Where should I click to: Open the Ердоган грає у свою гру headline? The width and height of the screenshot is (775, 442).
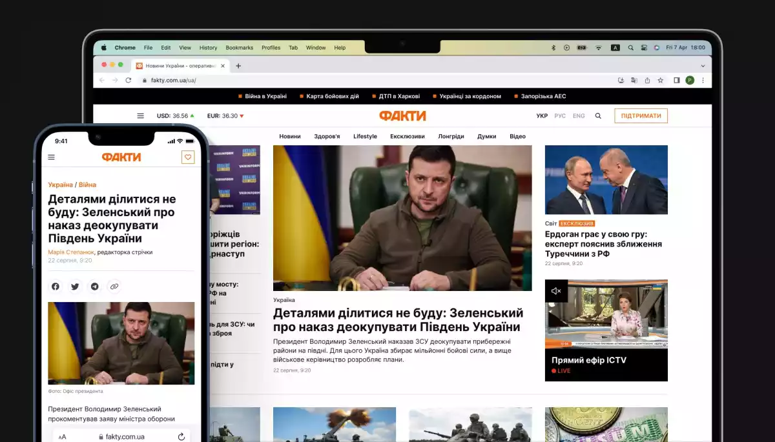[603, 244]
